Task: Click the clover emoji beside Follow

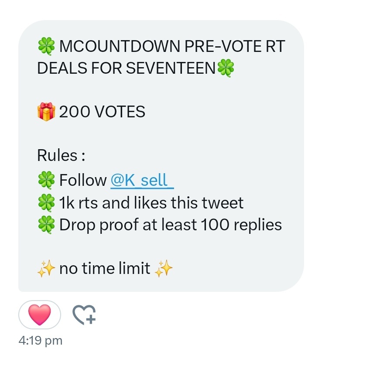Action: pyautogui.click(x=46, y=180)
